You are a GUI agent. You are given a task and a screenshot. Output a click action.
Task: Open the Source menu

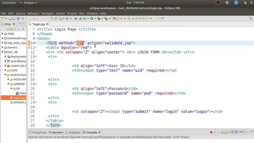pos(21,14)
